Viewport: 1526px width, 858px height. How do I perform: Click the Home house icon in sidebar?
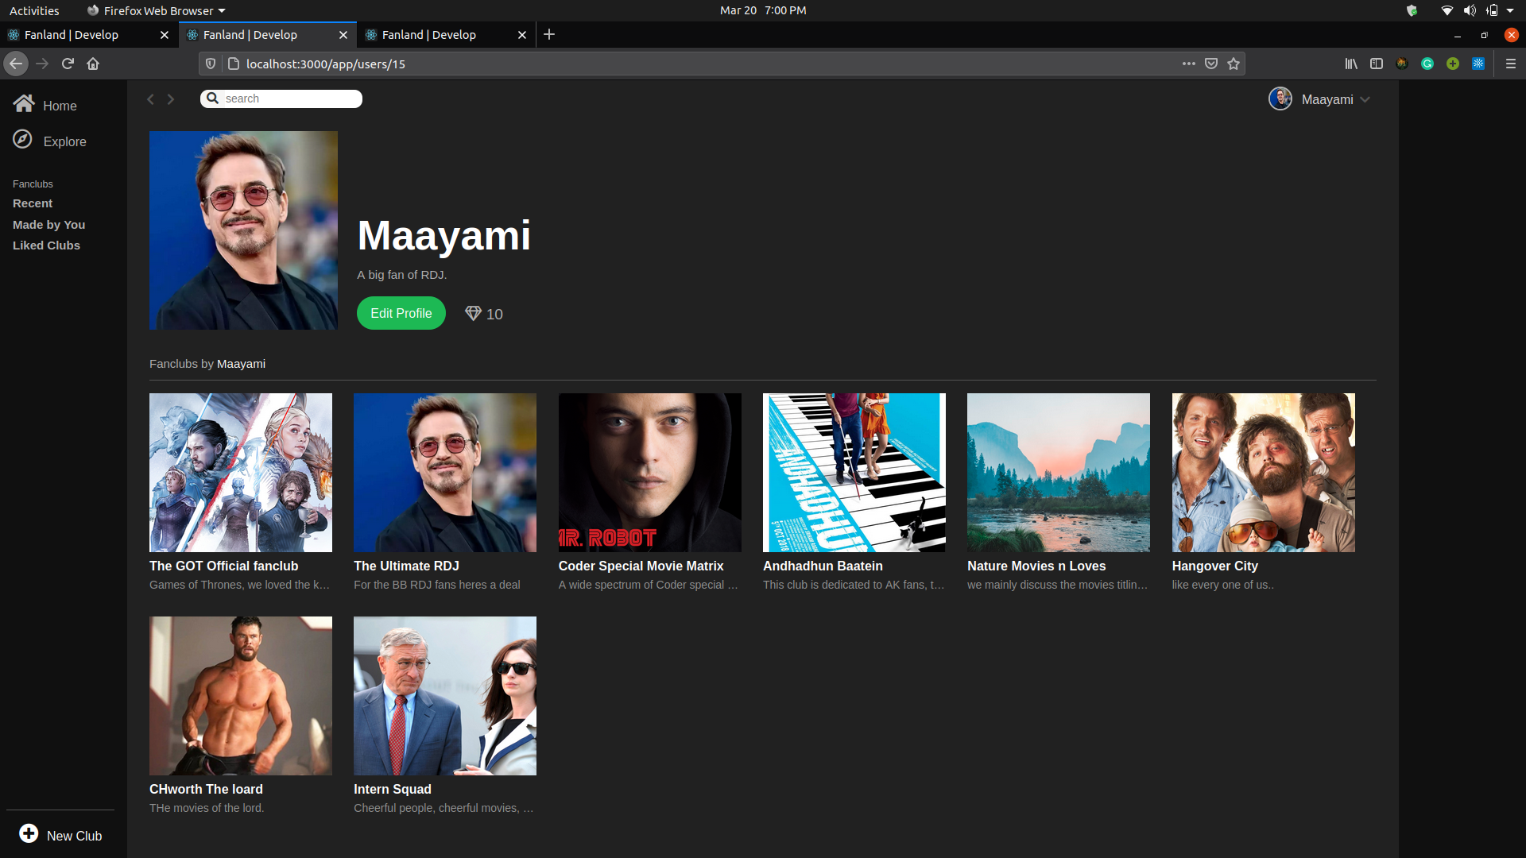pyautogui.click(x=24, y=104)
